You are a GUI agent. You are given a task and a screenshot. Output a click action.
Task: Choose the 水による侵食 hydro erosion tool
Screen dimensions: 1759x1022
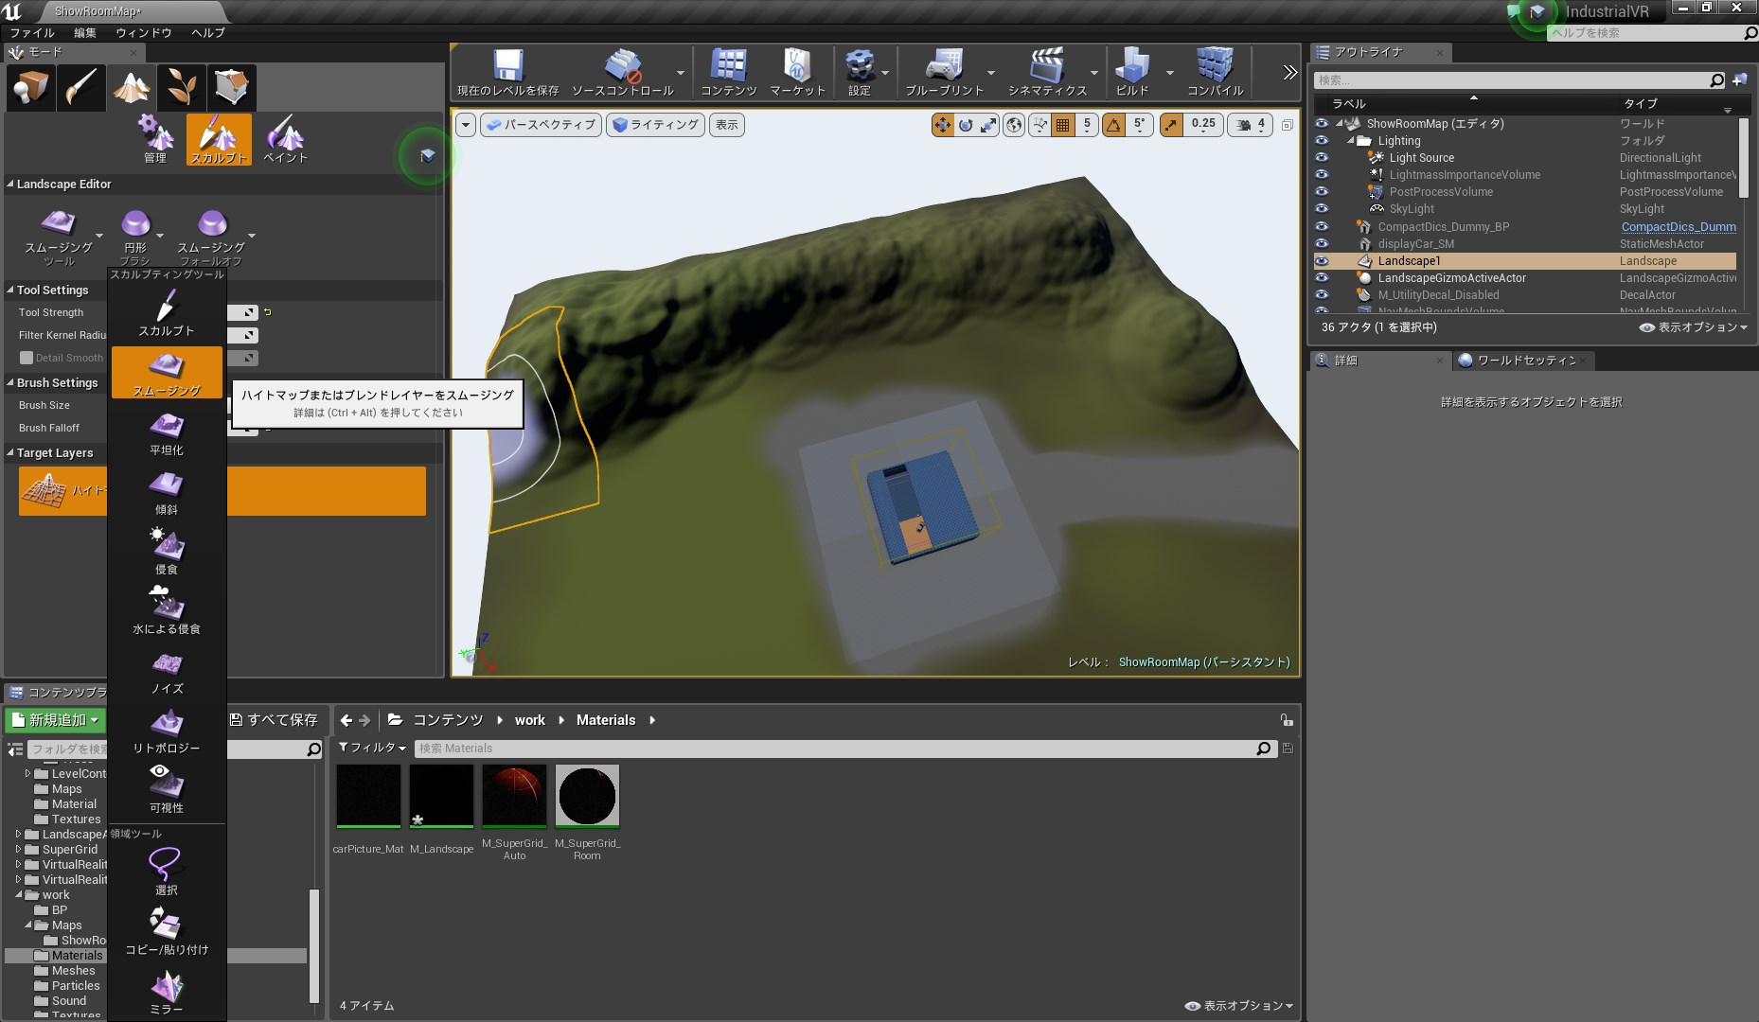point(167,611)
